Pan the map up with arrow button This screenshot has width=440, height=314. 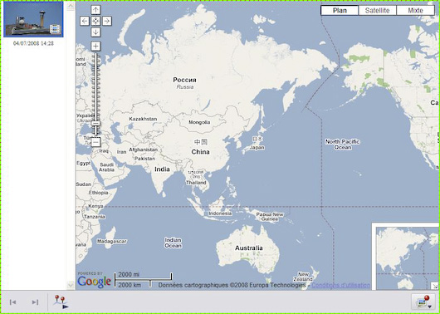(x=95, y=10)
